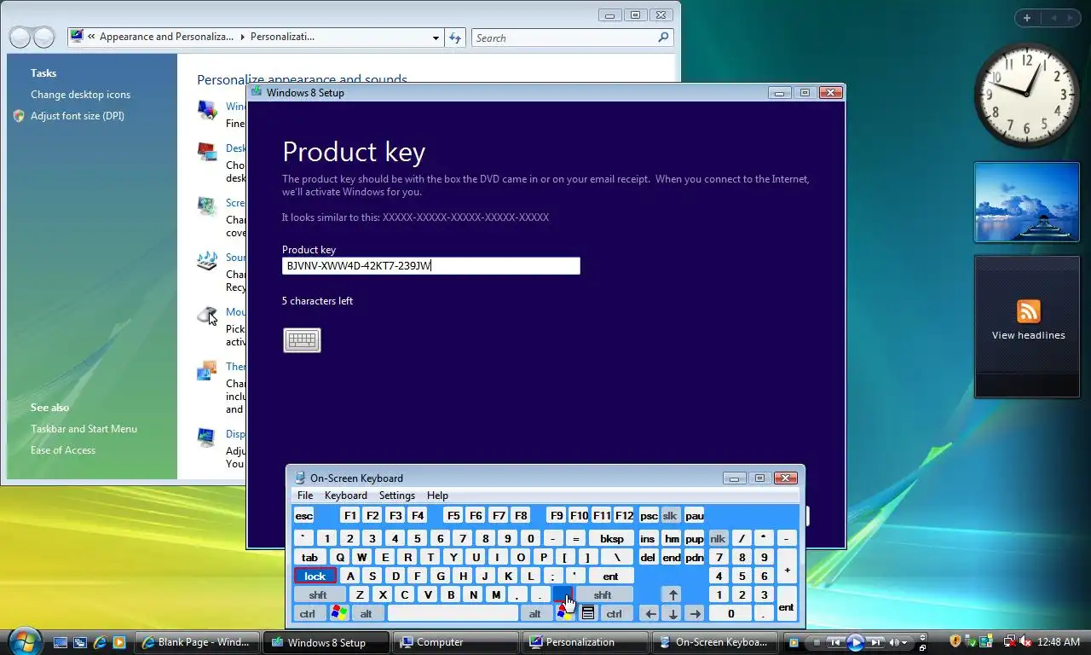Click the Windows logo key beside left ctrl

point(339,613)
